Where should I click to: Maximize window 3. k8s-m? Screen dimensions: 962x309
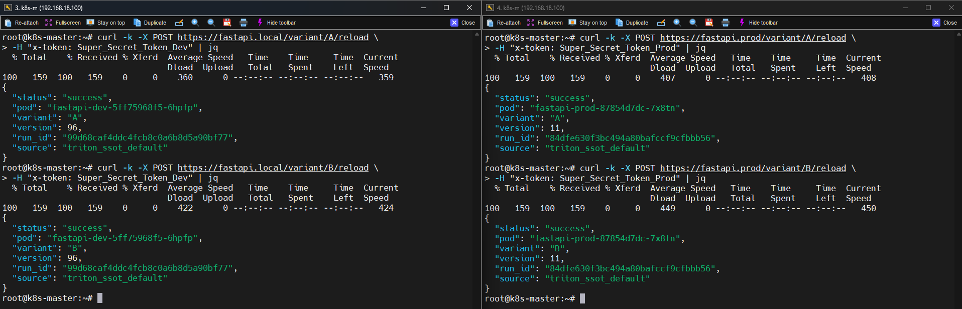pyautogui.click(x=446, y=8)
